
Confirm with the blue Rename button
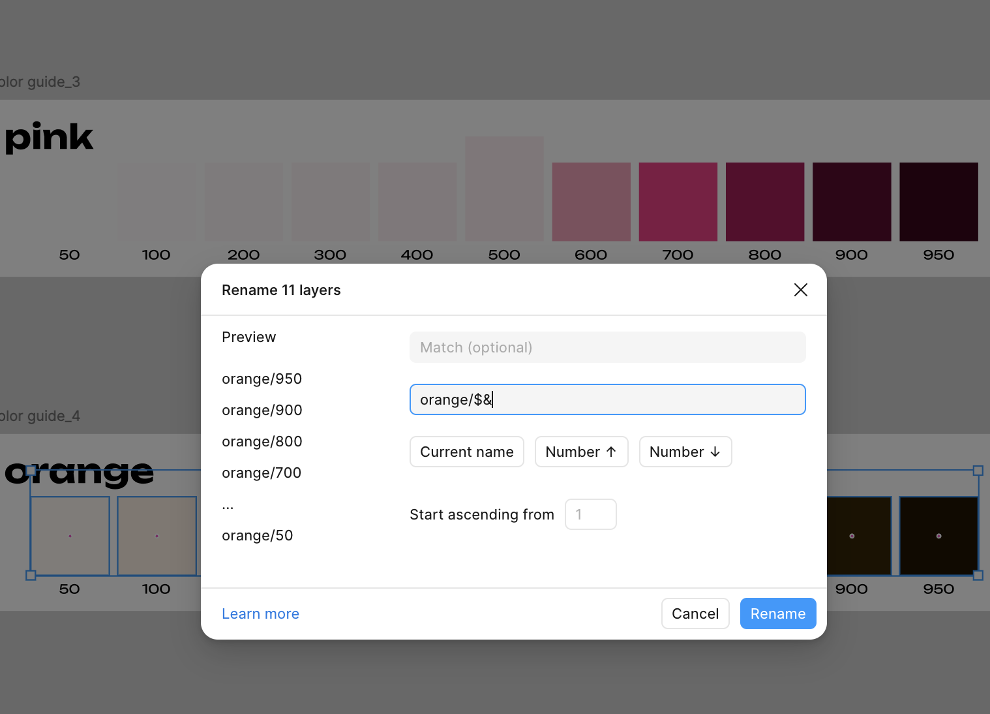[777, 613]
